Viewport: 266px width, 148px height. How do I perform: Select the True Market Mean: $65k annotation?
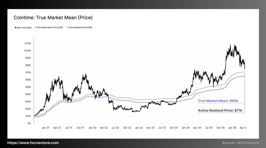point(218,101)
